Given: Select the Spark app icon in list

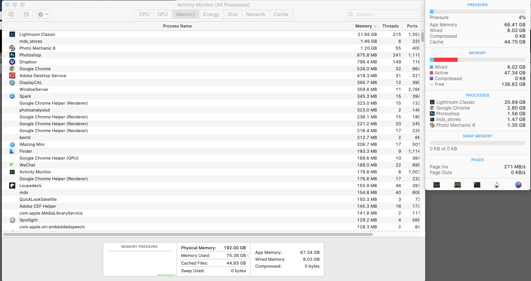Looking at the screenshot, I should click(12, 96).
